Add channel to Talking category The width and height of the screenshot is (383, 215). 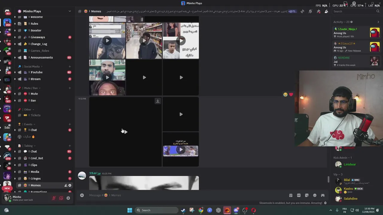(x=70, y=146)
